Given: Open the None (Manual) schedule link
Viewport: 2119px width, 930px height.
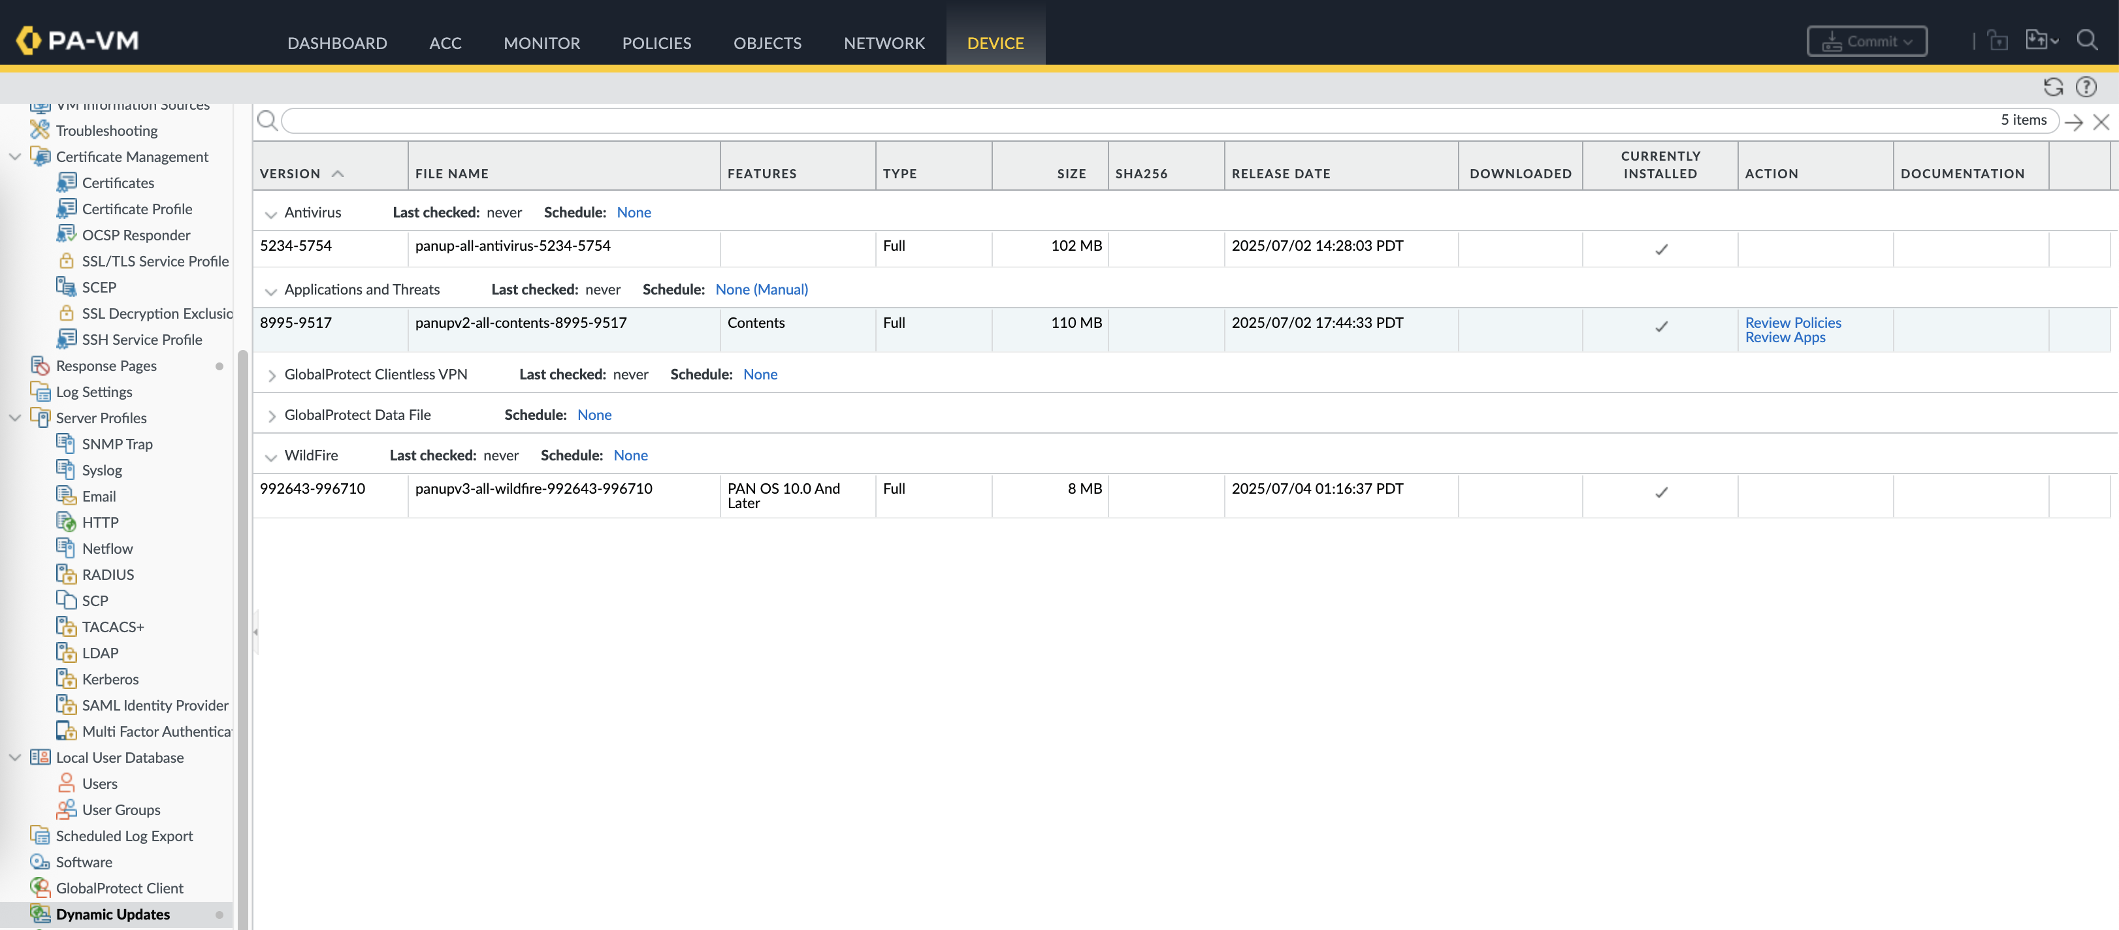Looking at the screenshot, I should pos(761,289).
